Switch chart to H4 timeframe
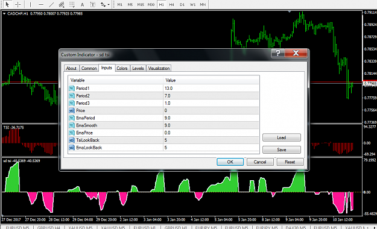377x229 pixels. pos(171,4)
